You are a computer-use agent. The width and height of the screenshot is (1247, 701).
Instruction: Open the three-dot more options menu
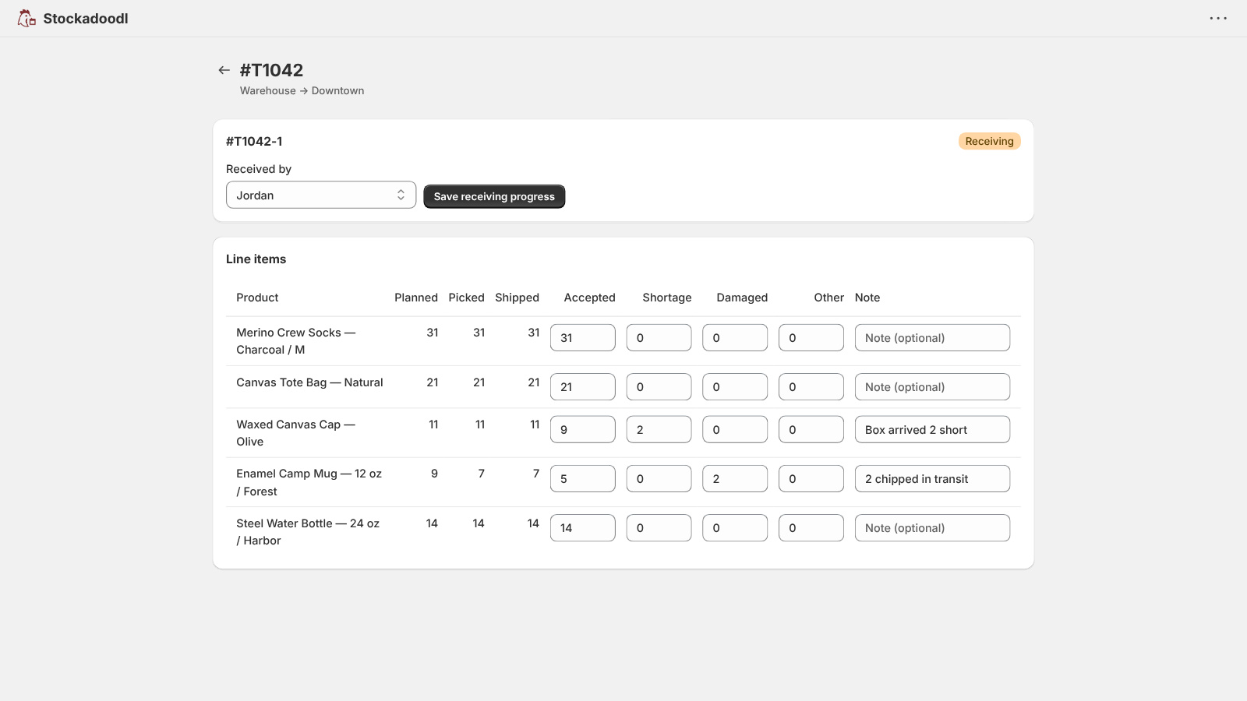(1218, 18)
